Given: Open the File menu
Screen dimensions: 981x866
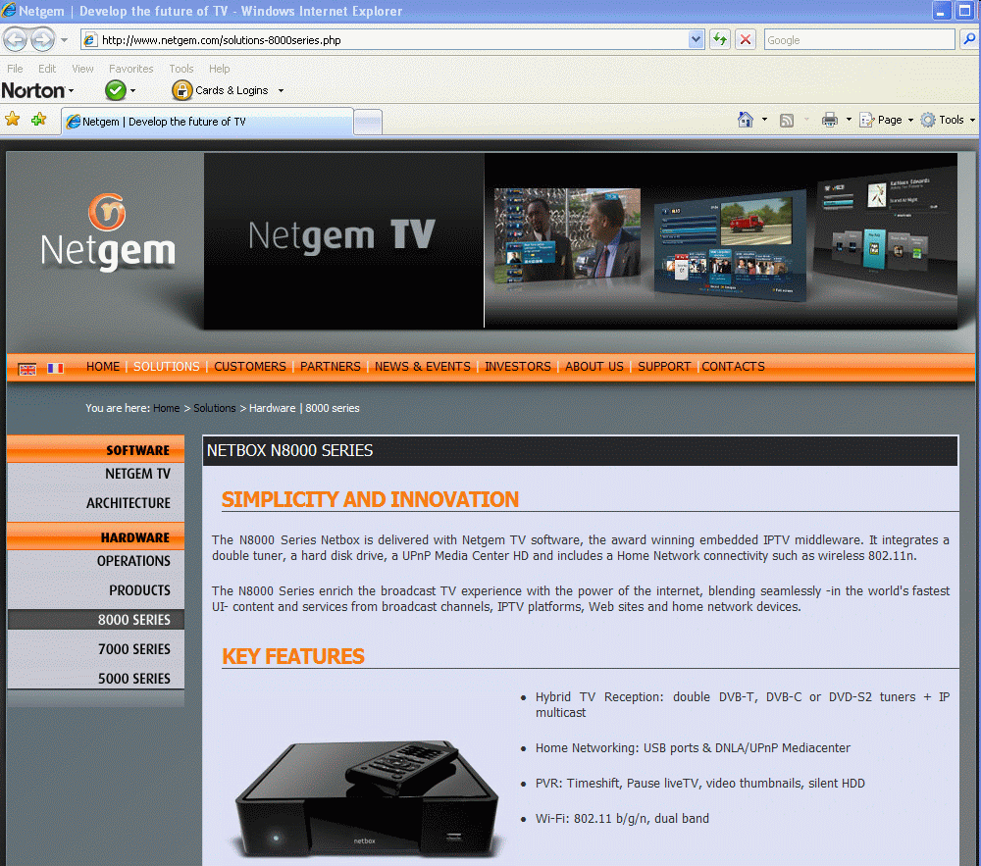Looking at the screenshot, I should coord(15,69).
